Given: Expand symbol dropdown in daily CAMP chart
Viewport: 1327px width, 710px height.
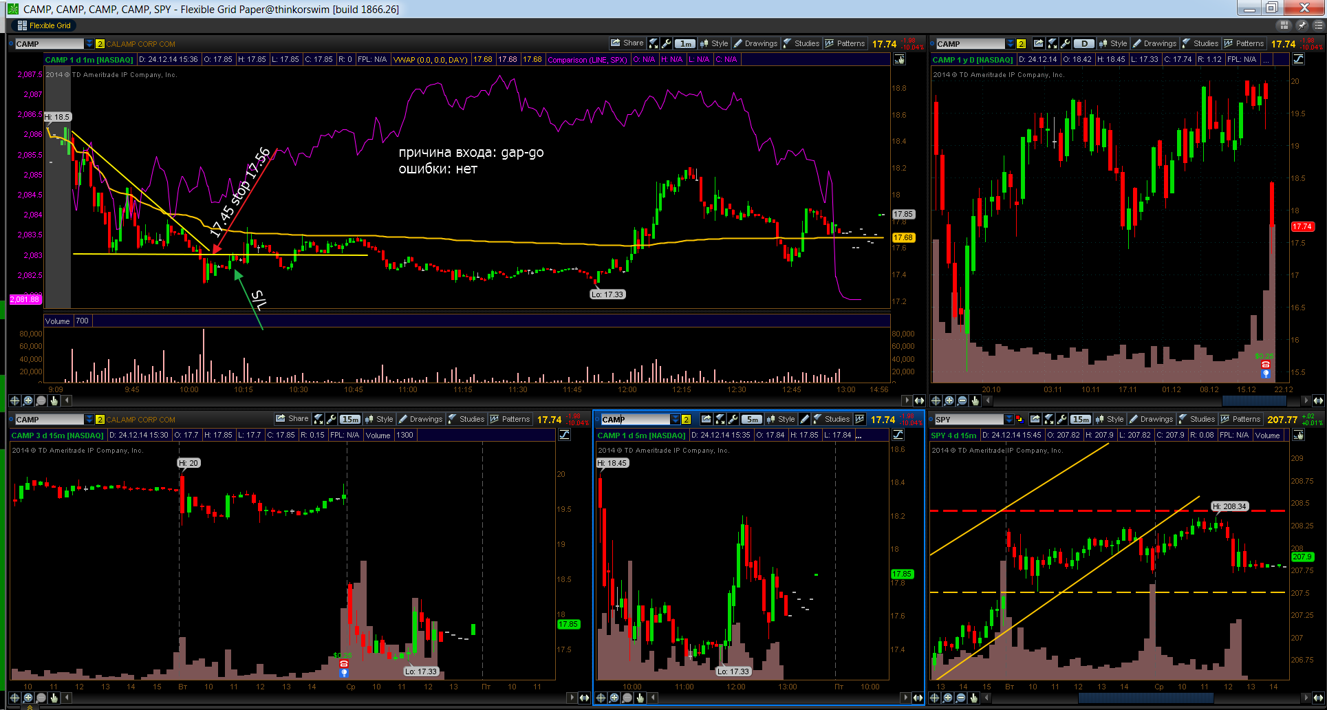Looking at the screenshot, I should click(x=1010, y=43).
